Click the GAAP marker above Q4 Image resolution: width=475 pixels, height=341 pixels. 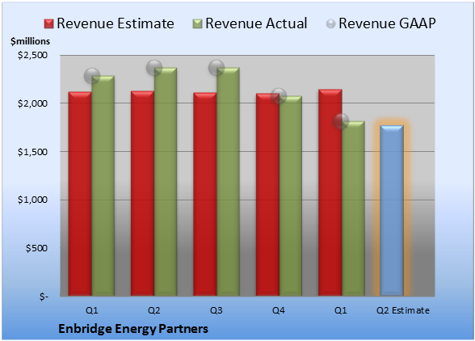click(x=279, y=96)
